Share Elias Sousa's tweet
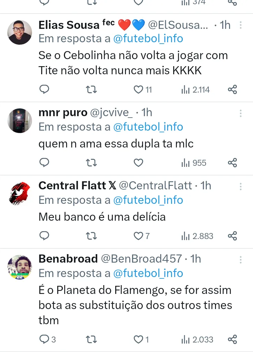Viewport: 253px width, 352px height. coord(232,89)
